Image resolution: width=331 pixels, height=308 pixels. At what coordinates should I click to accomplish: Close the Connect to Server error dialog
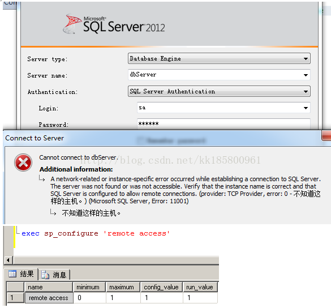[326, 136]
